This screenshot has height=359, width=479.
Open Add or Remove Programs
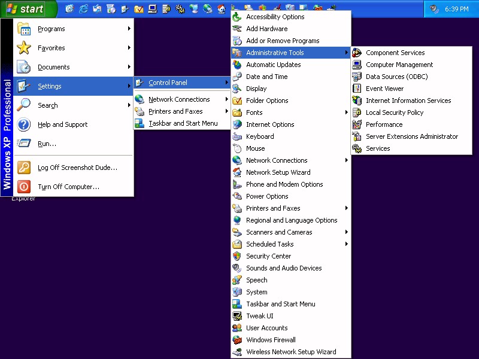point(283,41)
